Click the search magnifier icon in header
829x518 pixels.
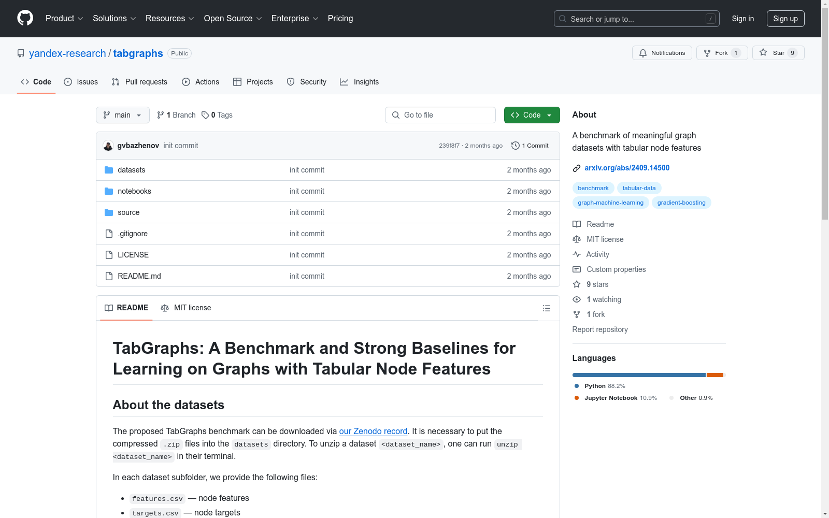tap(563, 19)
